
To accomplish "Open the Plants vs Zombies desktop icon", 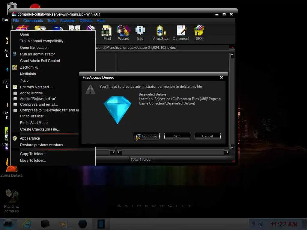I will point(11,201).
